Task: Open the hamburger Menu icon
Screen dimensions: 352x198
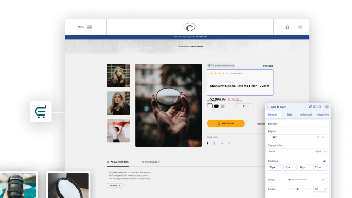Action: point(90,27)
